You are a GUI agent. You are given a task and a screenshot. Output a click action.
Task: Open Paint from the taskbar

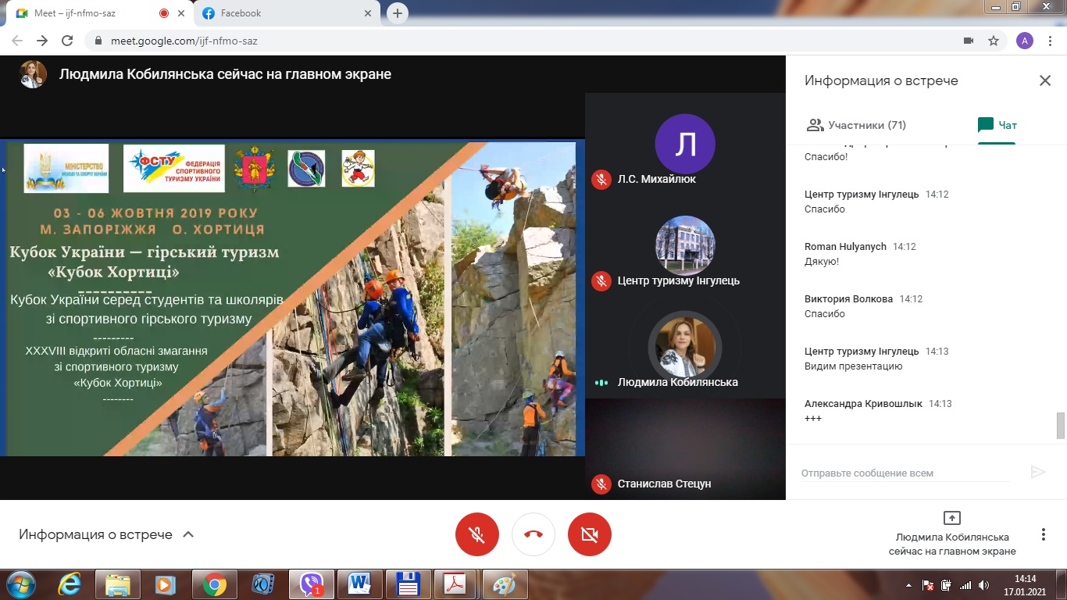coord(505,584)
